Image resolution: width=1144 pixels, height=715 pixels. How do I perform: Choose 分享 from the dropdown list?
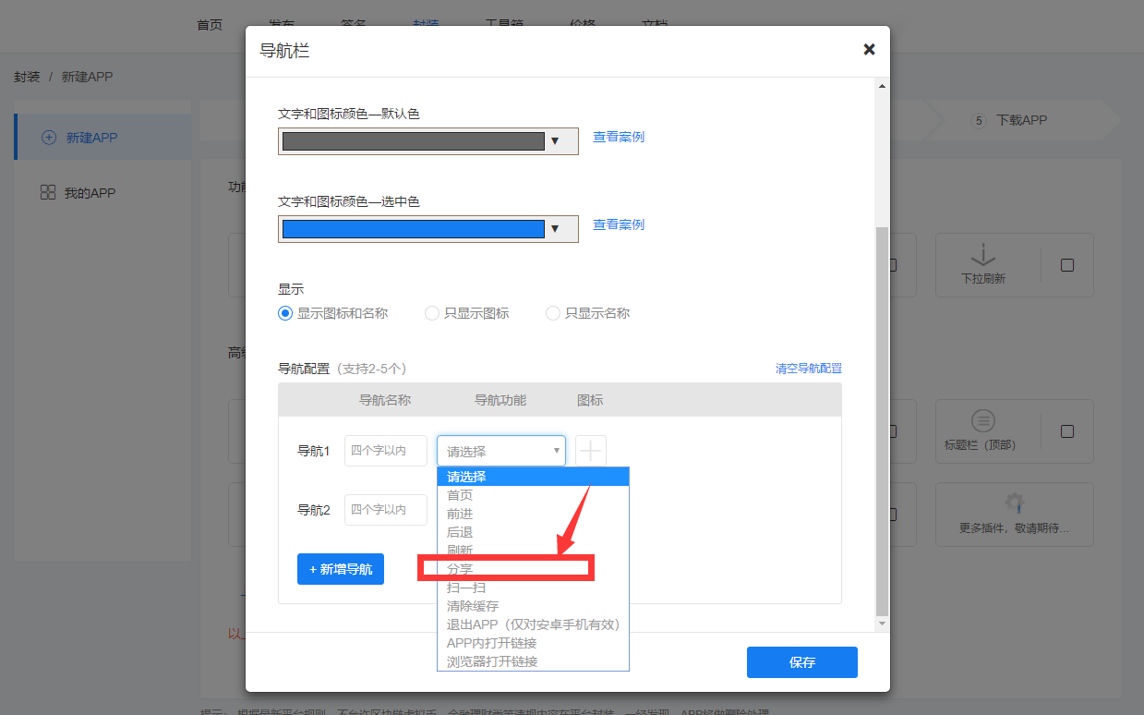(460, 569)
